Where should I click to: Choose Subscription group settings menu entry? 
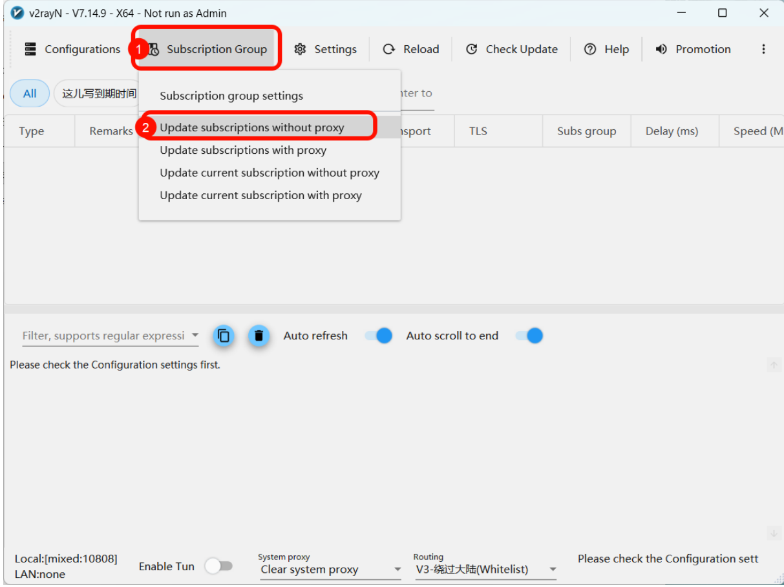(x=231, y=96)
